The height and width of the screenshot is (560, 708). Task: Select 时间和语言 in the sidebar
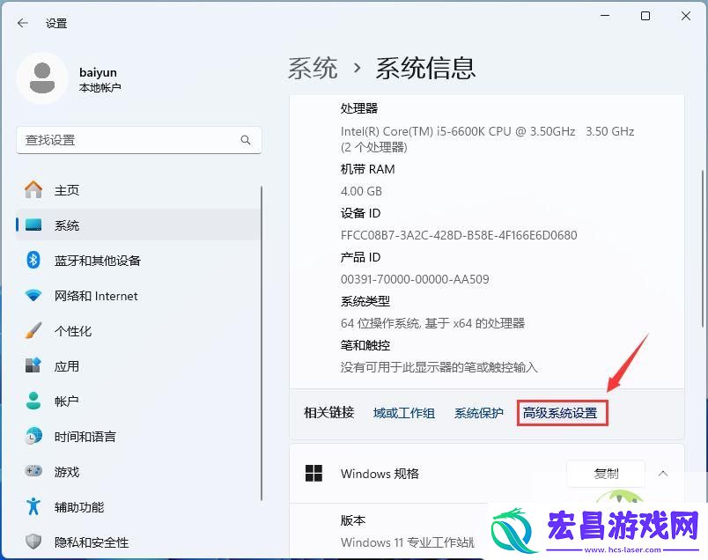pyautogui.click(x=138, y=436)
